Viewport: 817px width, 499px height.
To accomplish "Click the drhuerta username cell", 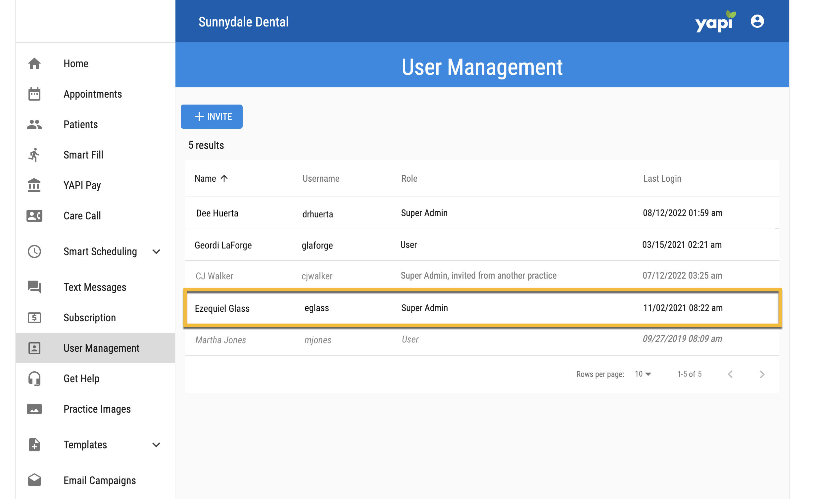I will (x=318, y=214).
